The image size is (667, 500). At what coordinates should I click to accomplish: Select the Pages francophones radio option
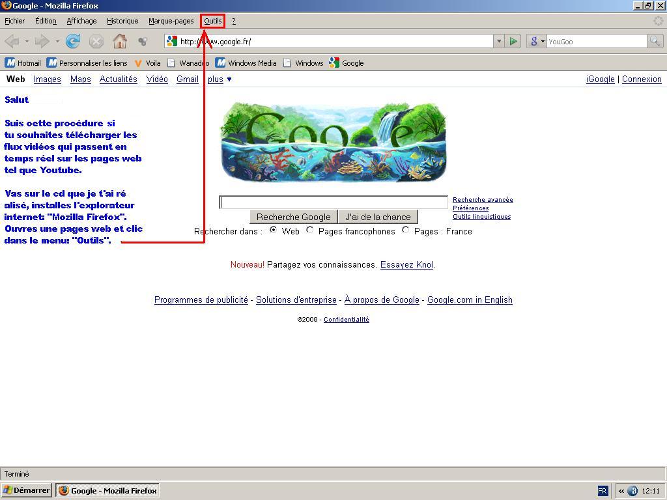310,230
